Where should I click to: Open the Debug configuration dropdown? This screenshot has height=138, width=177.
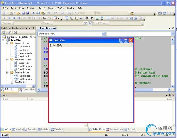tap(94, 13)
